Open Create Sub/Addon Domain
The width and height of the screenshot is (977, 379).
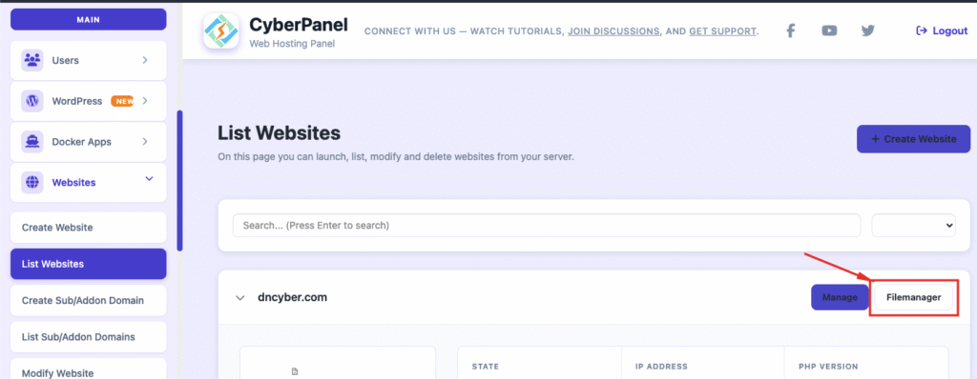point(89,301)
